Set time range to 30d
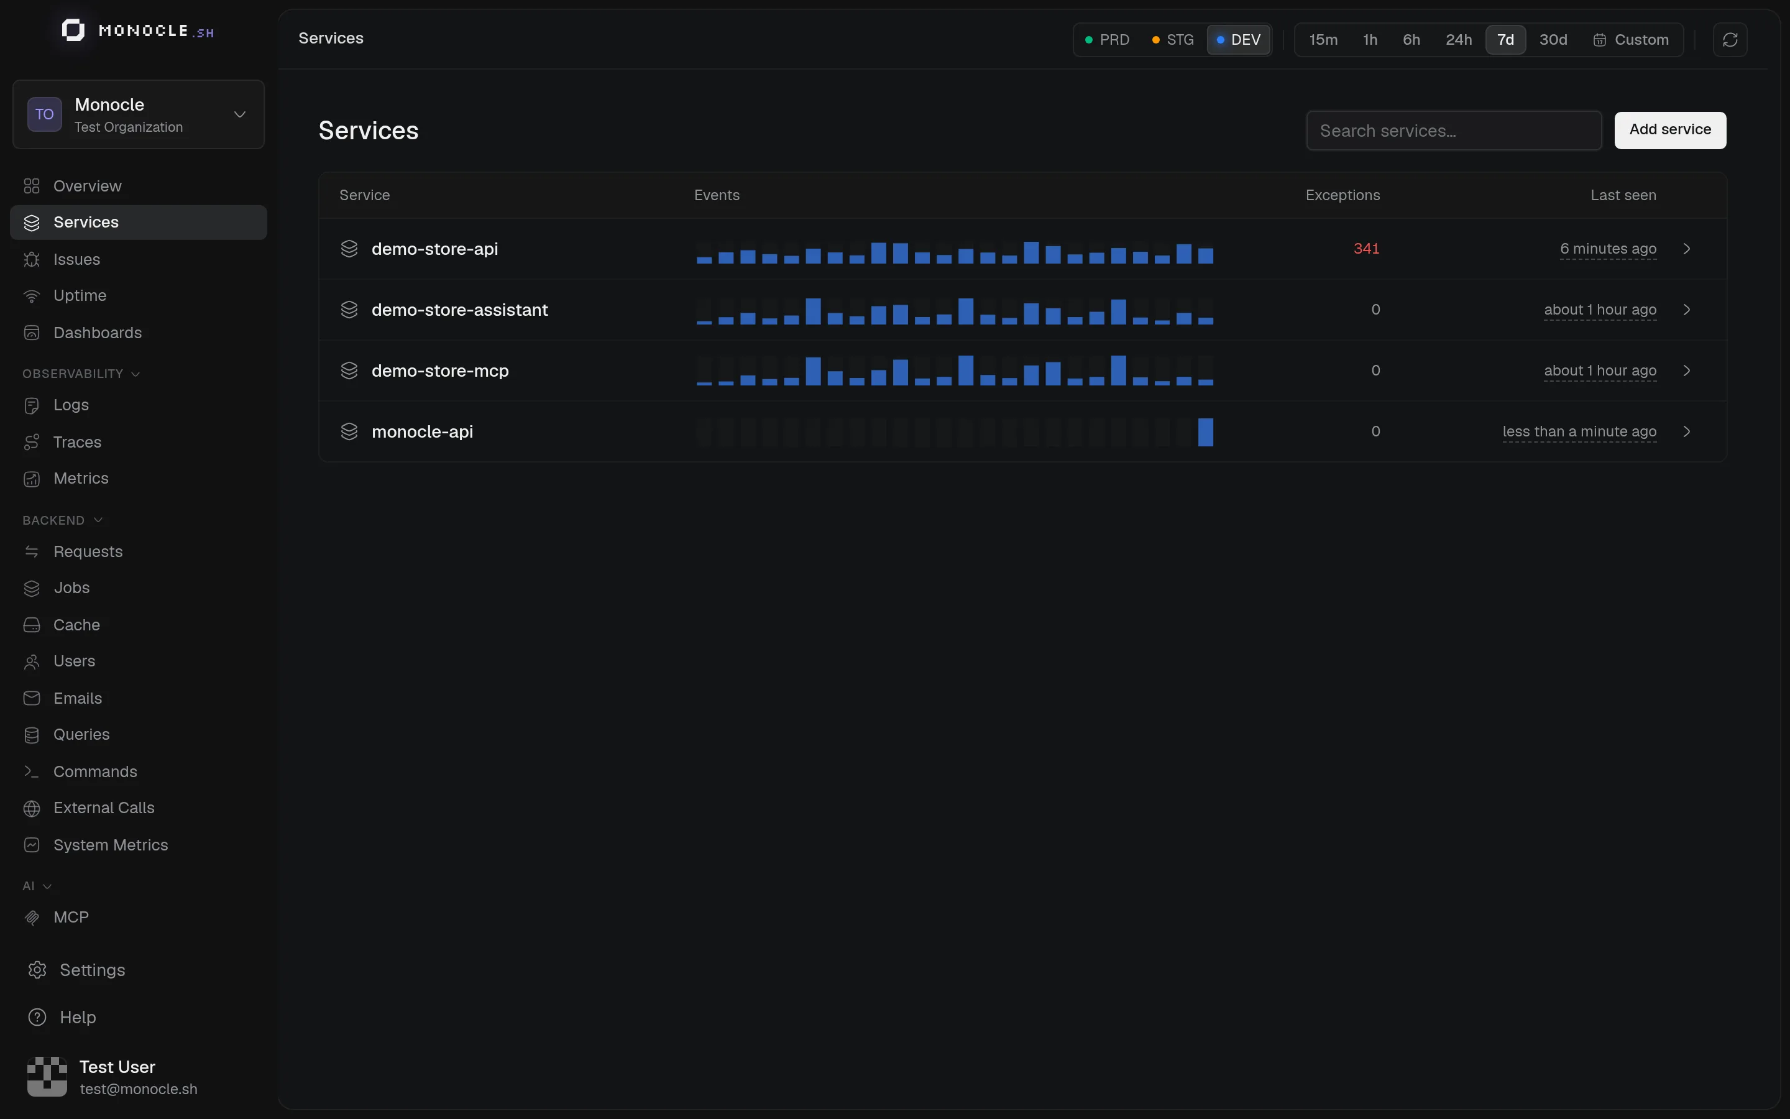Image resolution: width=1790 pixels, height=1119 pixels. tap(1553, 40)
